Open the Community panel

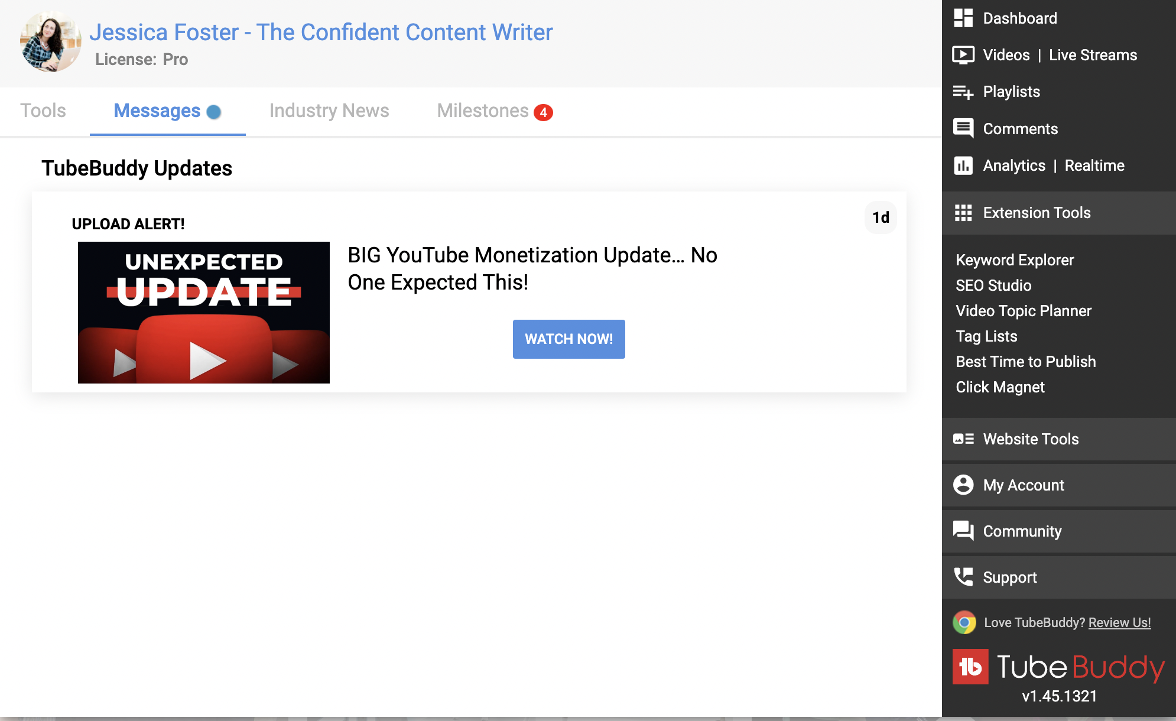tap(1022, 531)
